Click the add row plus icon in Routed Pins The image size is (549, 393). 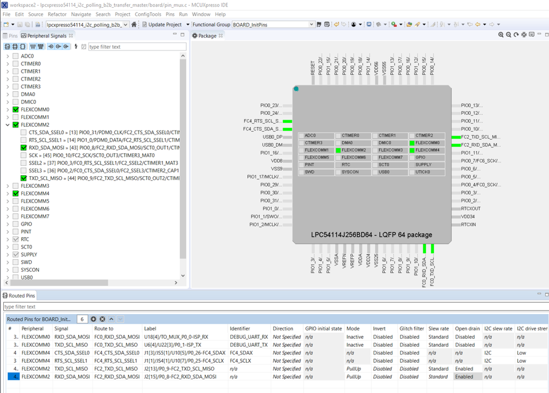(93, 319)
